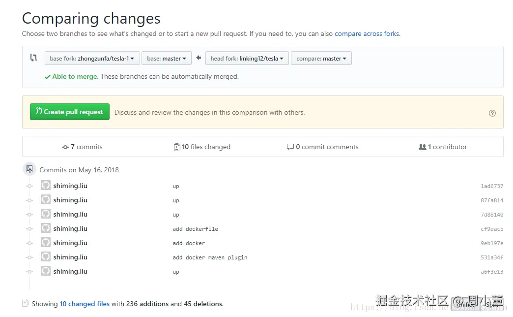
Task: Open the base: master branch dropdown
Action: click(167, 58)
